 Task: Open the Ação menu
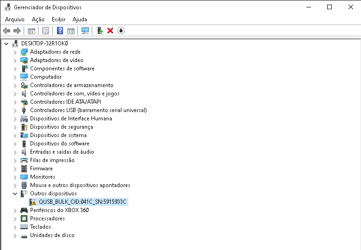tap(38, 19)
